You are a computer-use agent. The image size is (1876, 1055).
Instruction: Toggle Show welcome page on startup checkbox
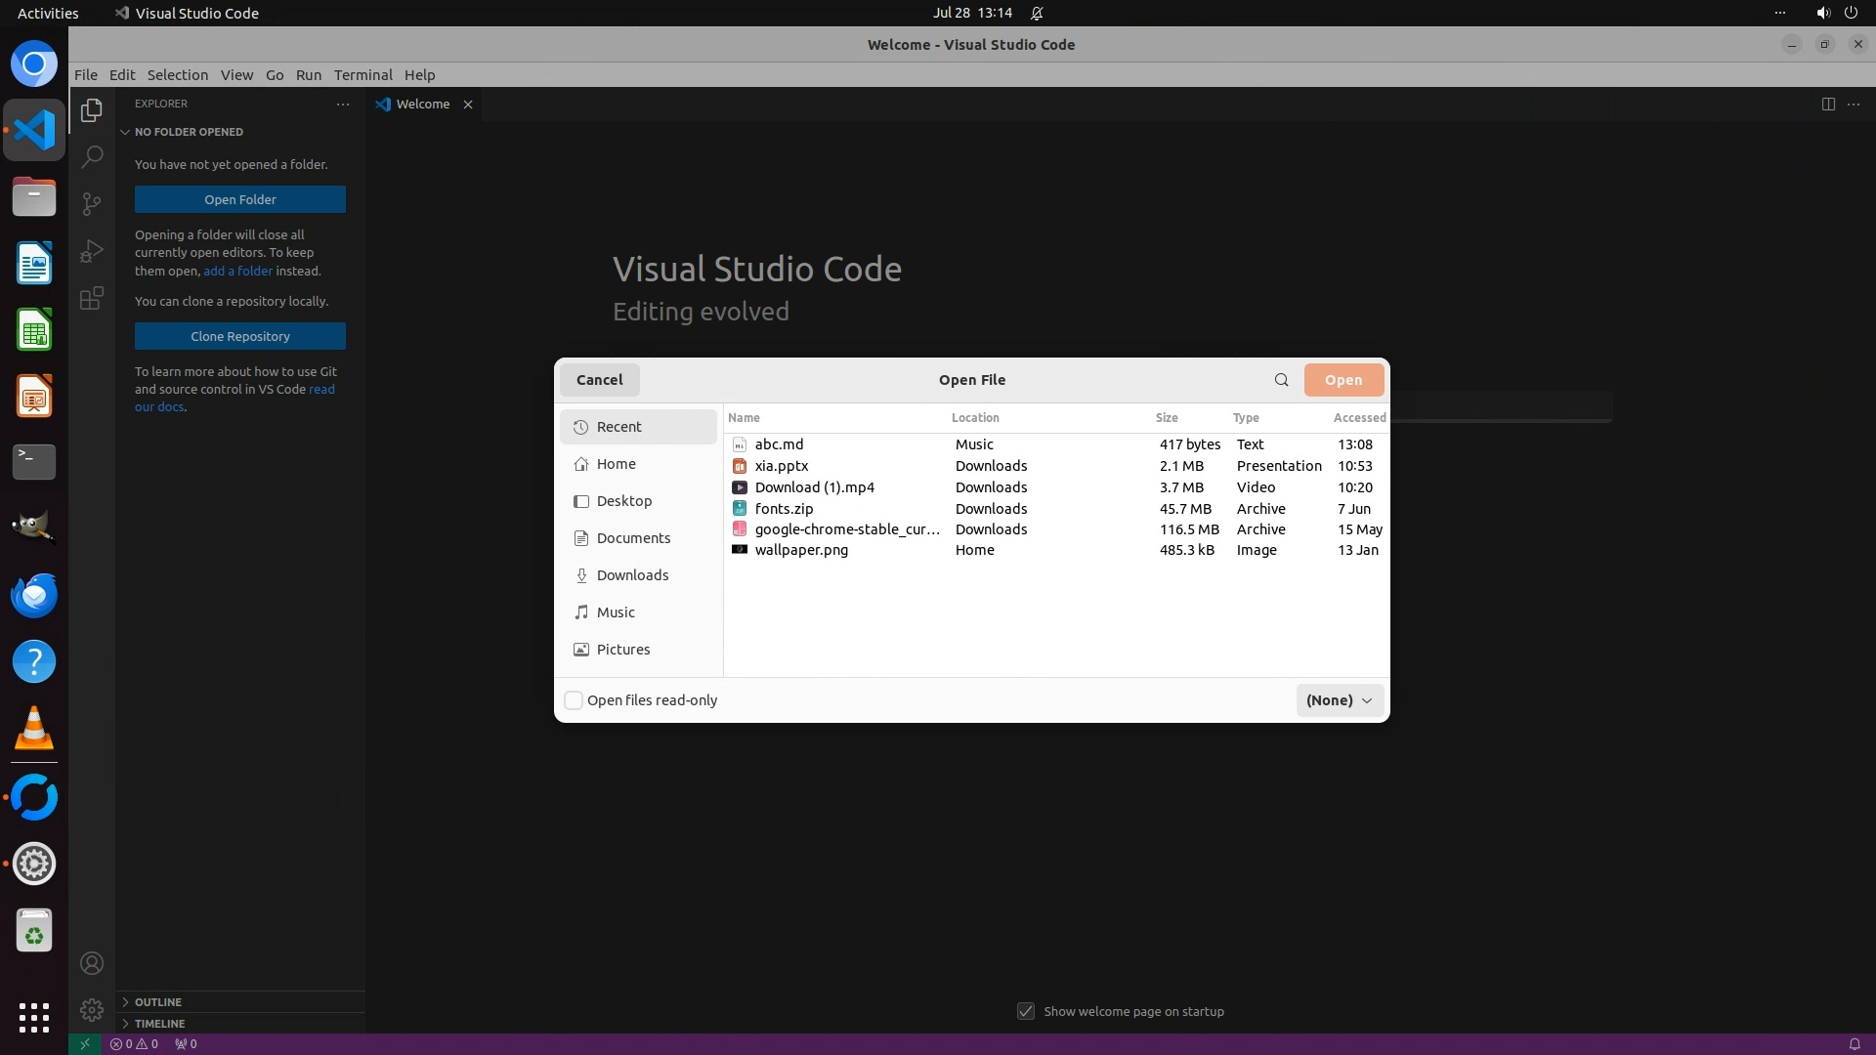(x=1026, y=1011)
